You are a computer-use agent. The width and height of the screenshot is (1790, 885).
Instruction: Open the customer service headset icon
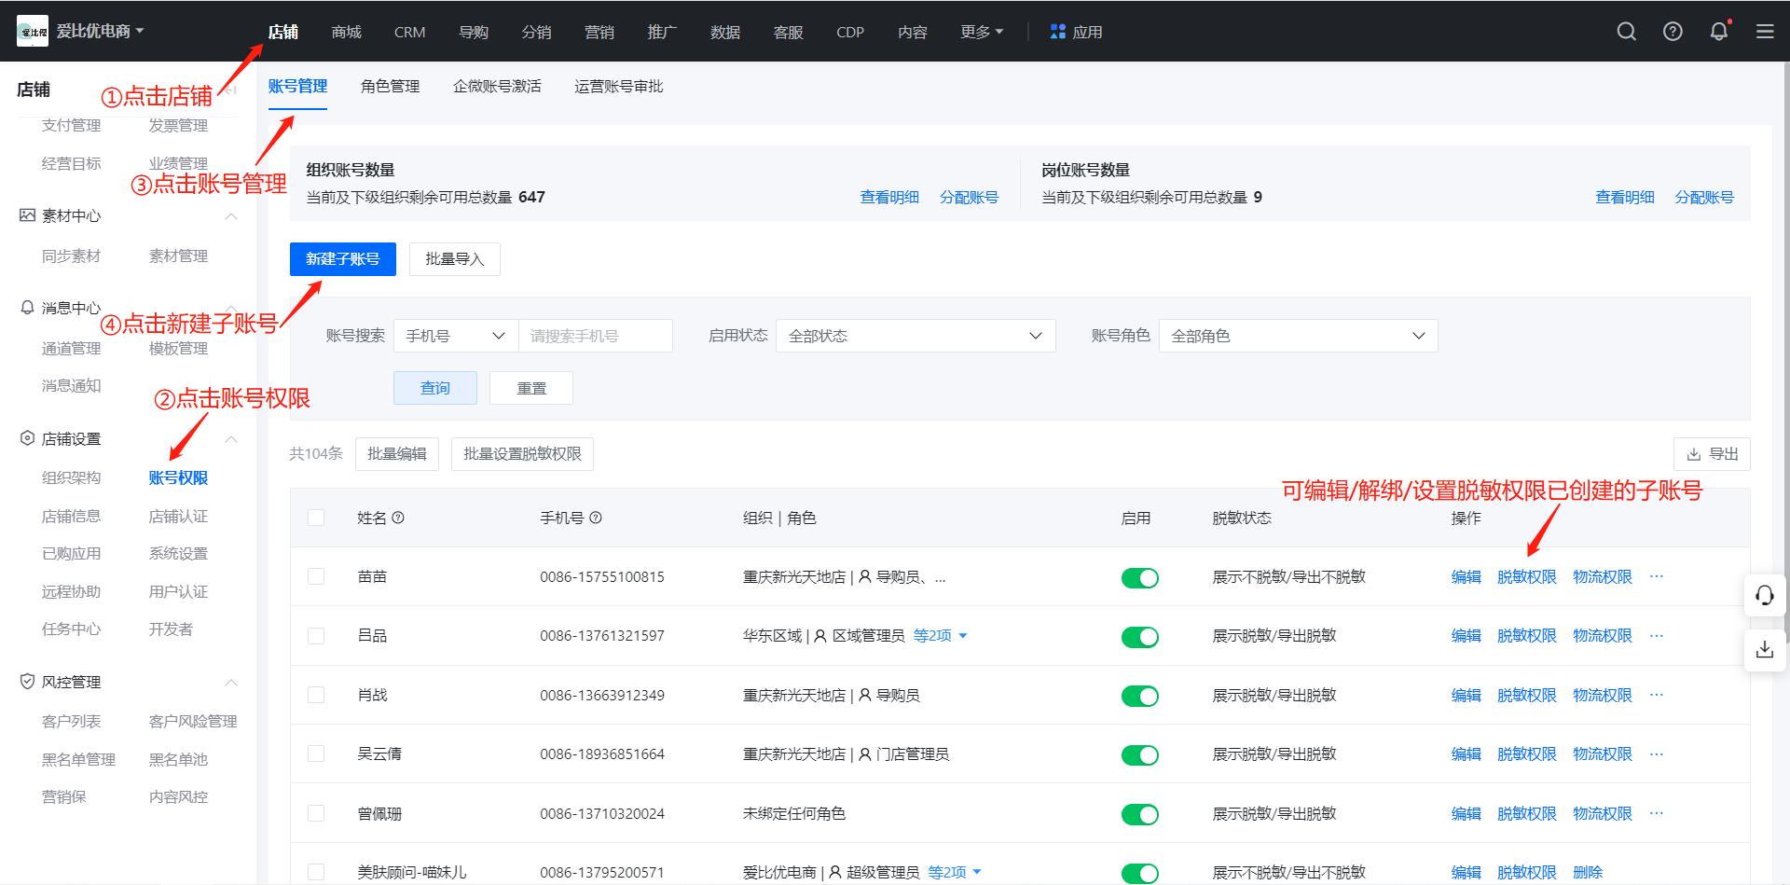point(1765,595)
